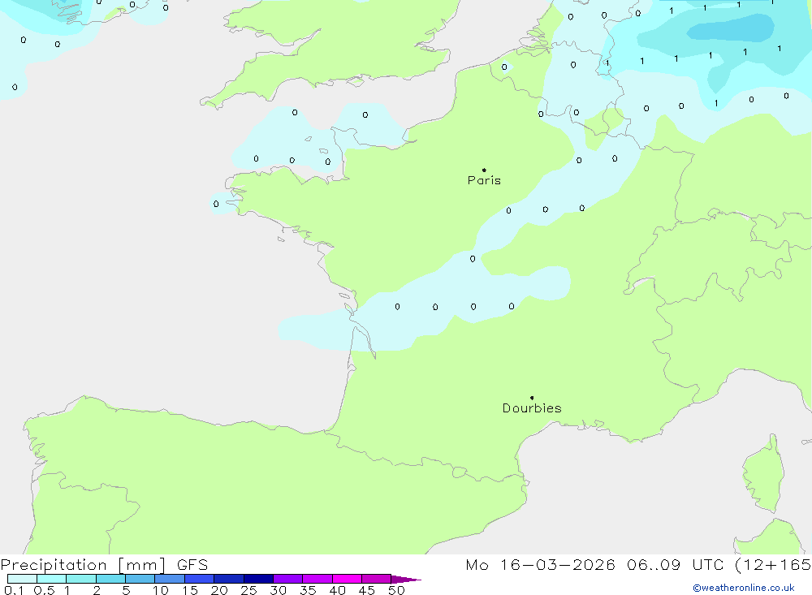Click the purple arrow tip above 50 mm
The height and width of the screenshot is (595, 812).
click(x=406, y=579)
